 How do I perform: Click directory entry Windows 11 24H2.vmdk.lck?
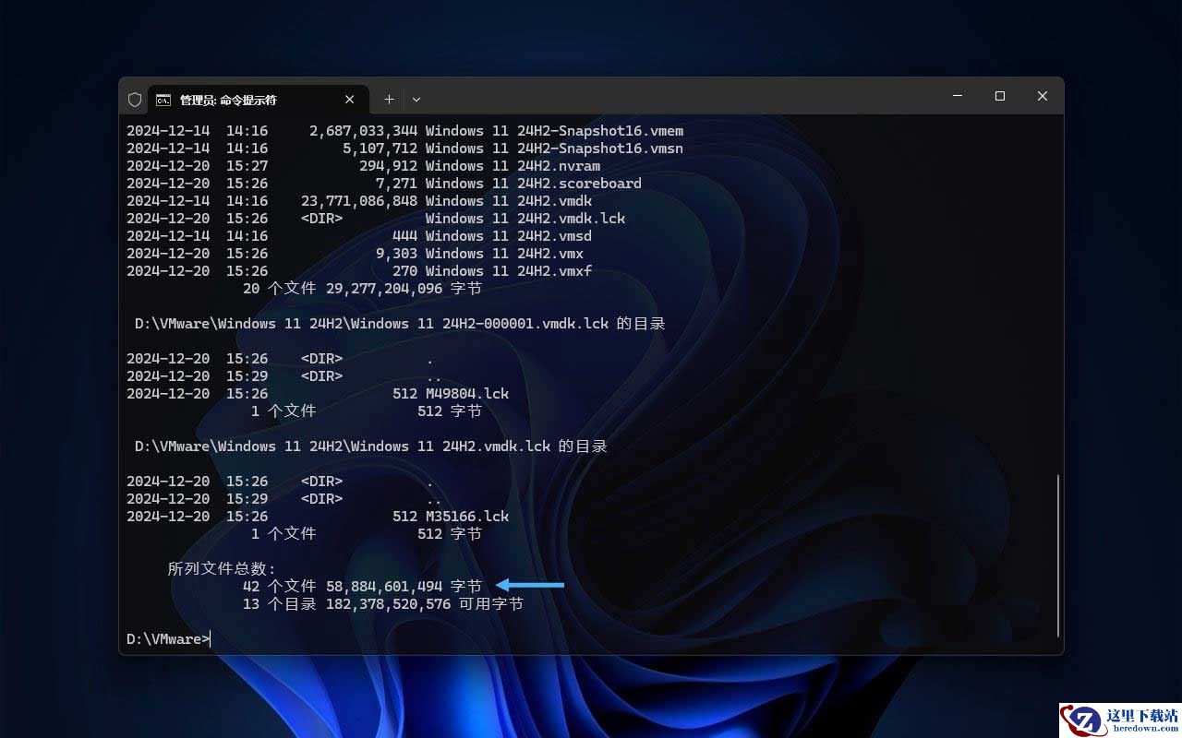(525, 219)
